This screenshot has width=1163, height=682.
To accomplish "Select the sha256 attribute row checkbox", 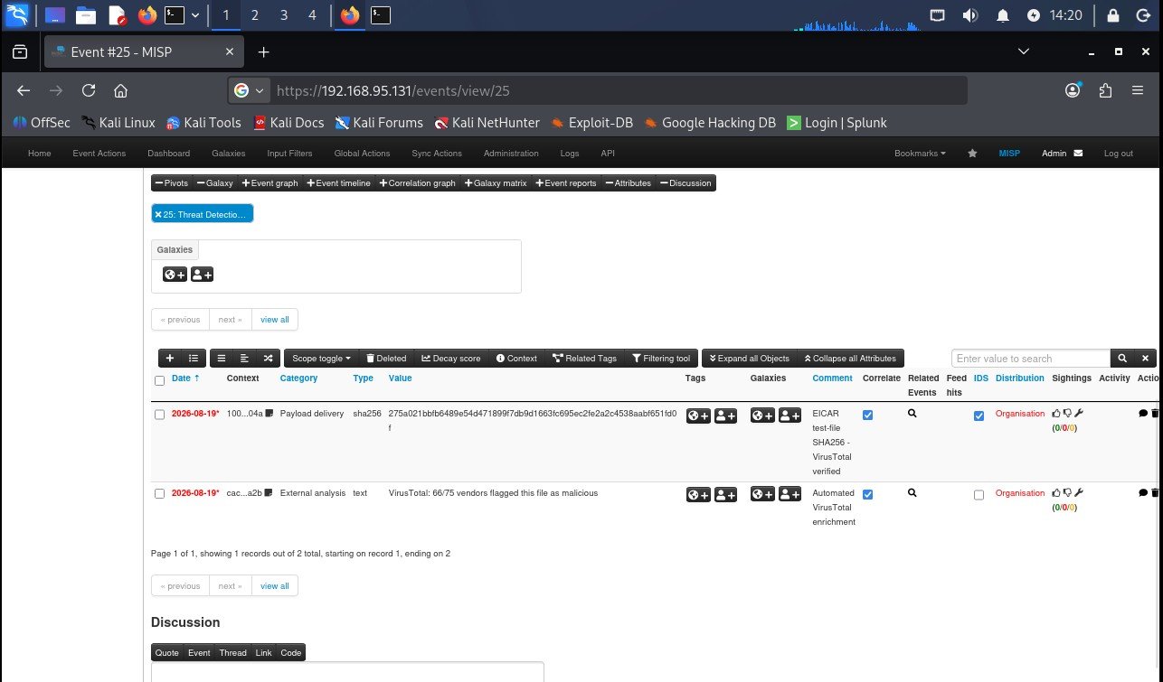I will click(x=160, y=415).
